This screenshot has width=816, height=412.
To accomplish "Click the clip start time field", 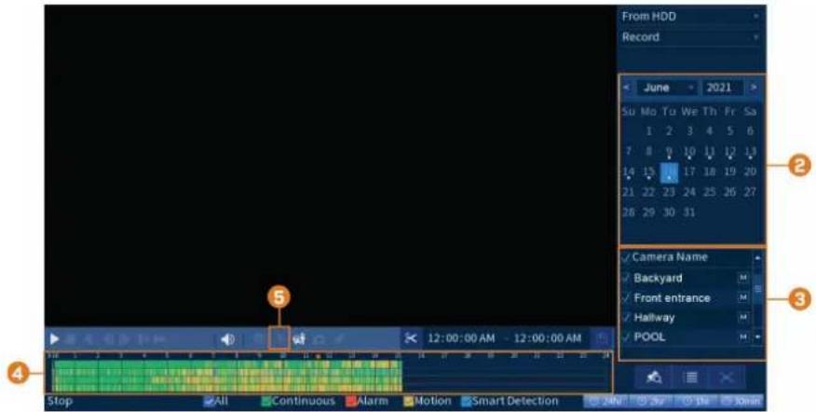I will 461,338.
